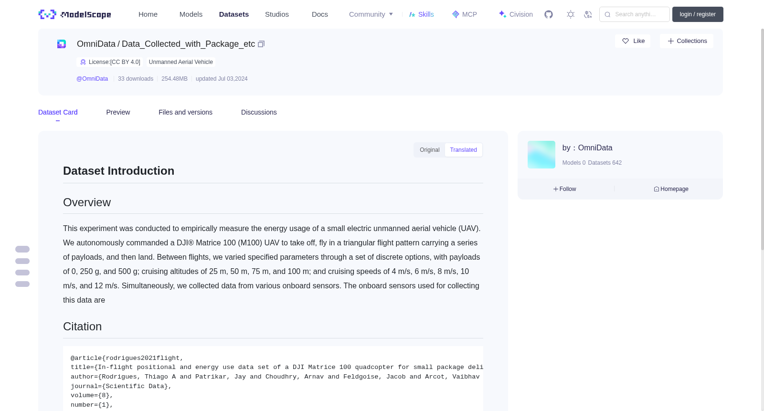Click the last outline marker on left
Image resolution: width=764 pixels, height=411 pixels.
point(22,284)
